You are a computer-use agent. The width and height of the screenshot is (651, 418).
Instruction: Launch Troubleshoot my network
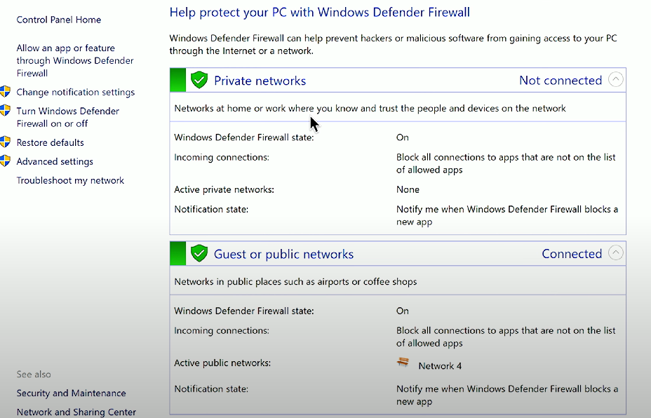coord(70,180)
